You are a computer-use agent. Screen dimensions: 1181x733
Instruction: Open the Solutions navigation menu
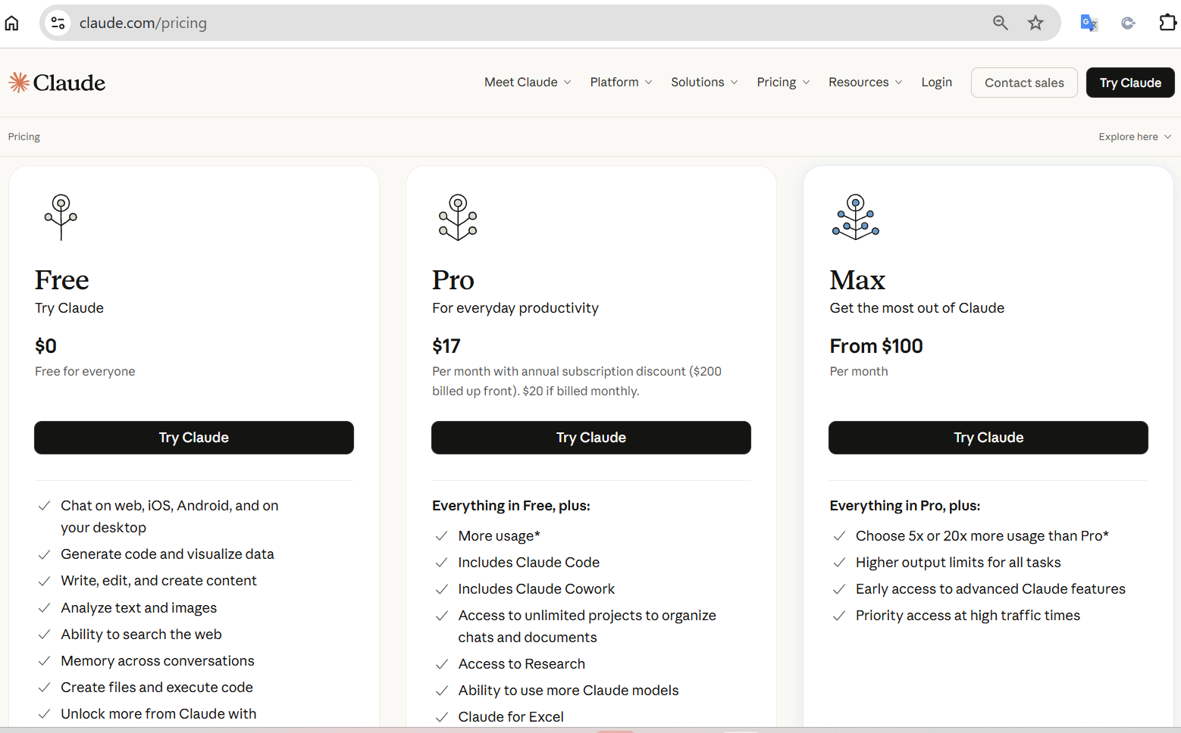pos(703,82)
